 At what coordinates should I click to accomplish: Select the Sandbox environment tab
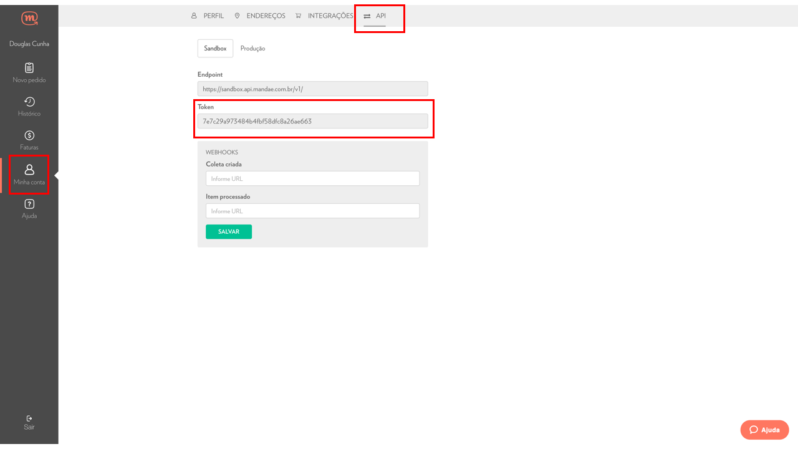click(x=215, y=49)
